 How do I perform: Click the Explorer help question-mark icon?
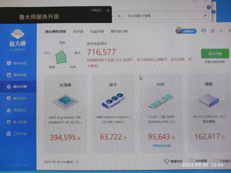click(x=209, y=7)
